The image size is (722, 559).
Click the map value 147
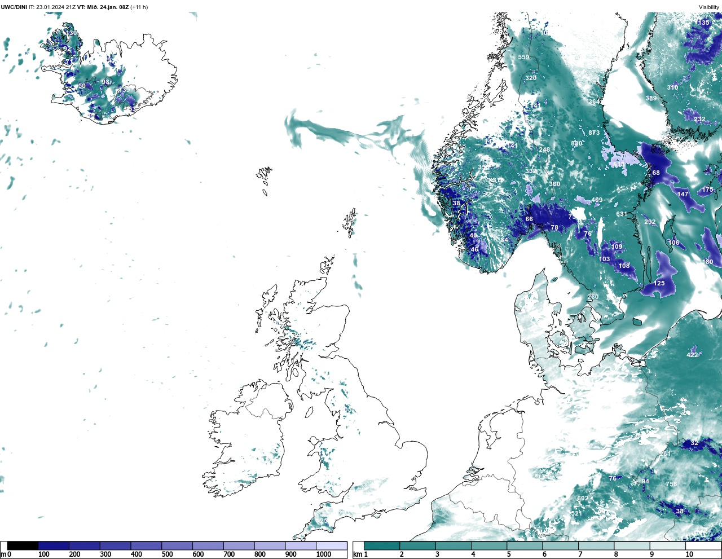(683, 194)
